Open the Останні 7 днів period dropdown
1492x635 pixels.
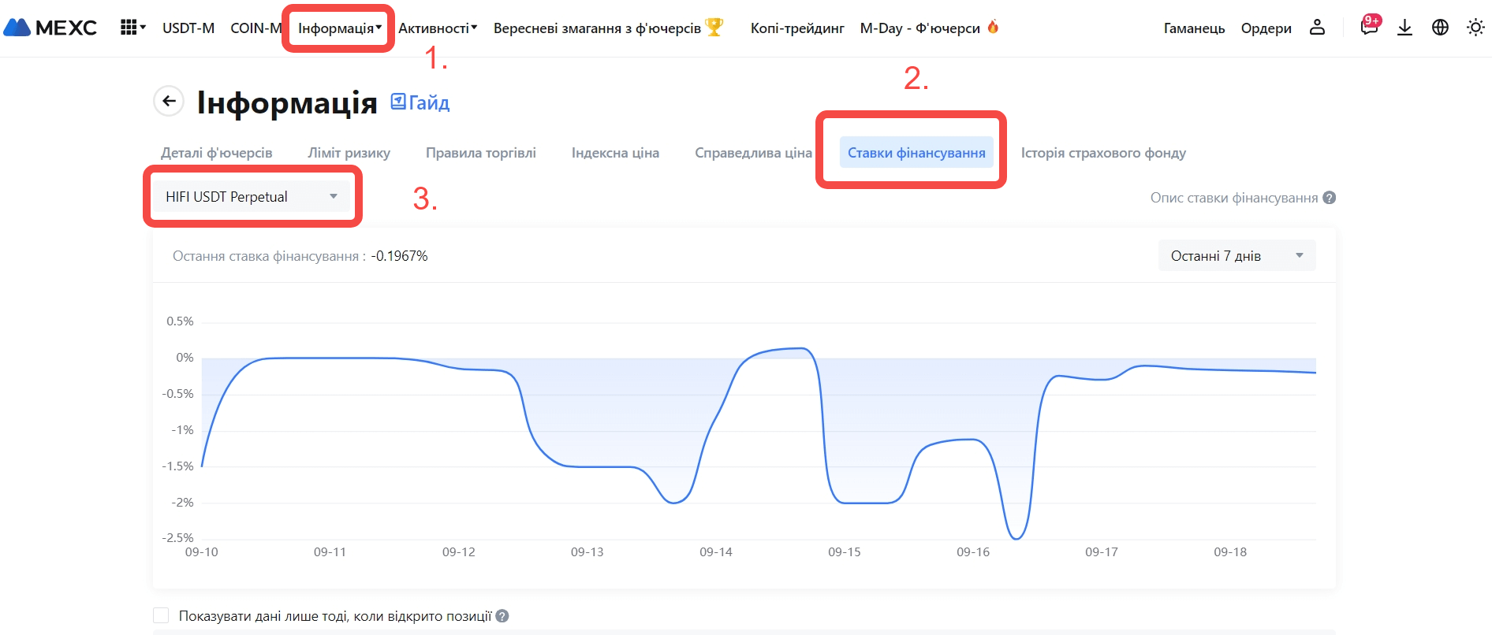[x=1236, y=256]
